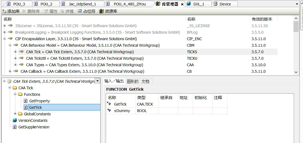Close the 库管理器 tab
303x143 pixels.
[182, 4]
